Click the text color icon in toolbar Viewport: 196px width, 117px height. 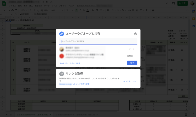[x=87, y=10]
